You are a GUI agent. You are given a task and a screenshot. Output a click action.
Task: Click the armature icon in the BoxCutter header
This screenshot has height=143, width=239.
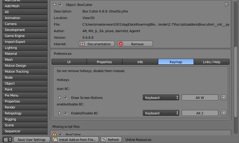[226, 4]
